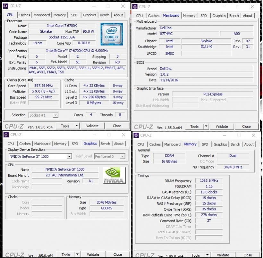Click the GPU memory type GDDR5
The width and height of the screenshot is (263, 258).
106,208
